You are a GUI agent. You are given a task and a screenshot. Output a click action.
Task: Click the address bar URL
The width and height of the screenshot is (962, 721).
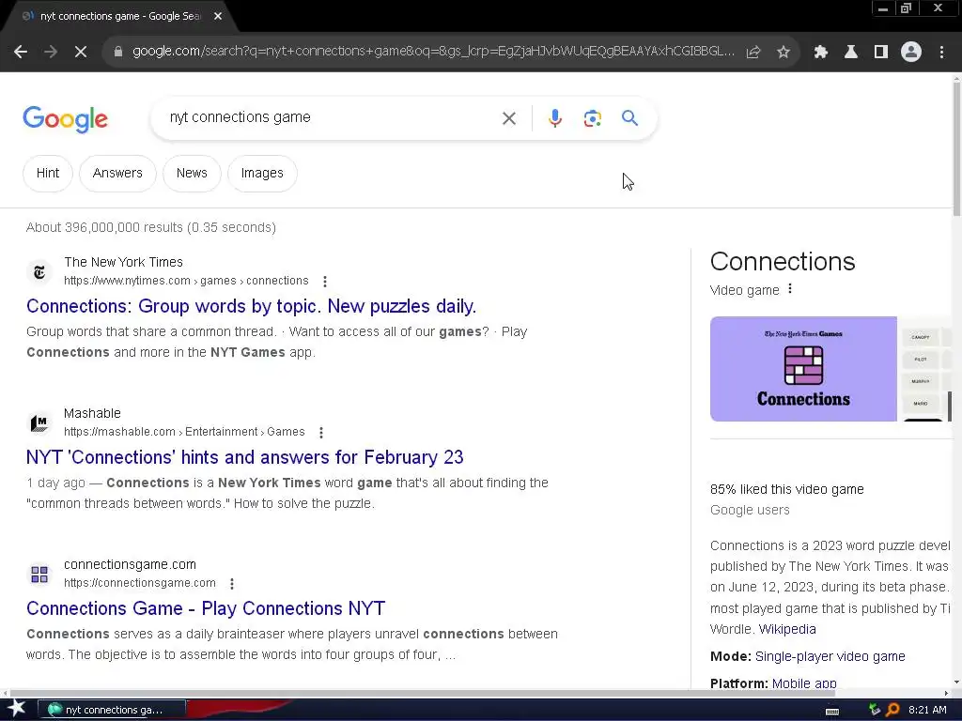point(433,52)
